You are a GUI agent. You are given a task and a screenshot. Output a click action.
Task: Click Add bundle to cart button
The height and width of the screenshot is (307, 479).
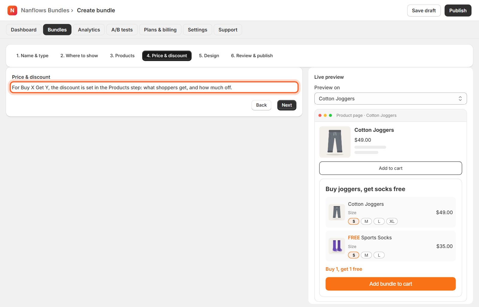click(x=390, y=284)
